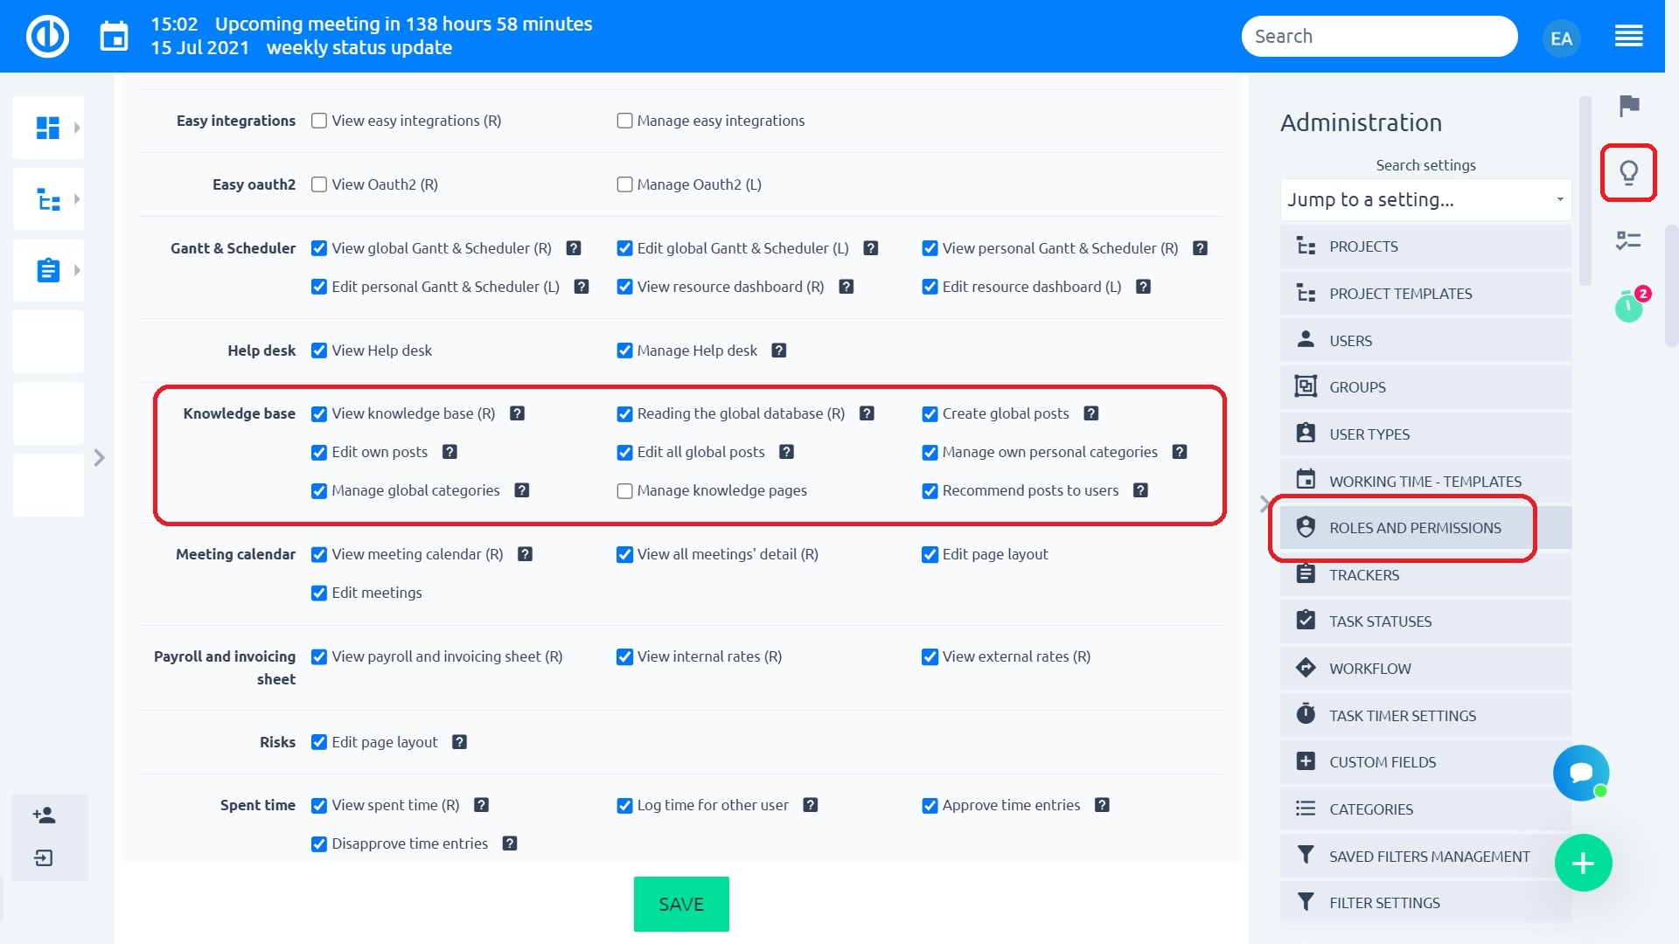The height and width of the screenshot is (944, 1679).
Task: Uncheck the Manage Help desk checkbox
Action: click(x=624, y=351)
